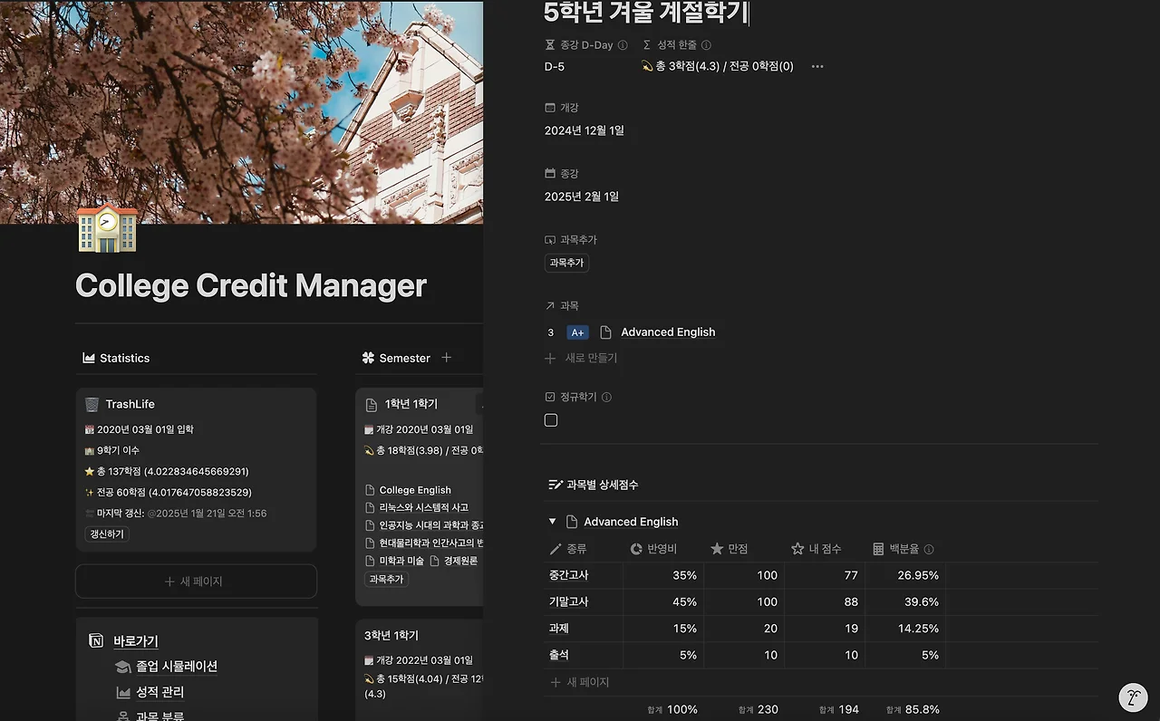Click the Semester flower icon
This screenshot has width=1160, height=721.
(x=368, y=358)
